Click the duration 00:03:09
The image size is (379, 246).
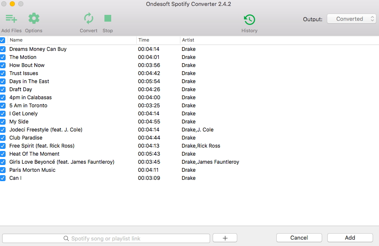149,178
